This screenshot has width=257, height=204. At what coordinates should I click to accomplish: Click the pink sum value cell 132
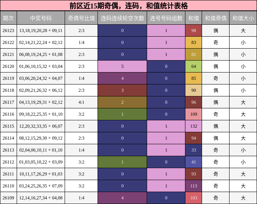pos(194,126)
